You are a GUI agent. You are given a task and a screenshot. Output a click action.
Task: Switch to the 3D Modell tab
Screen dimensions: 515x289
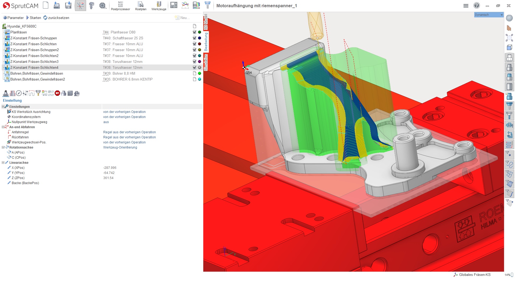tap(206, 22)
